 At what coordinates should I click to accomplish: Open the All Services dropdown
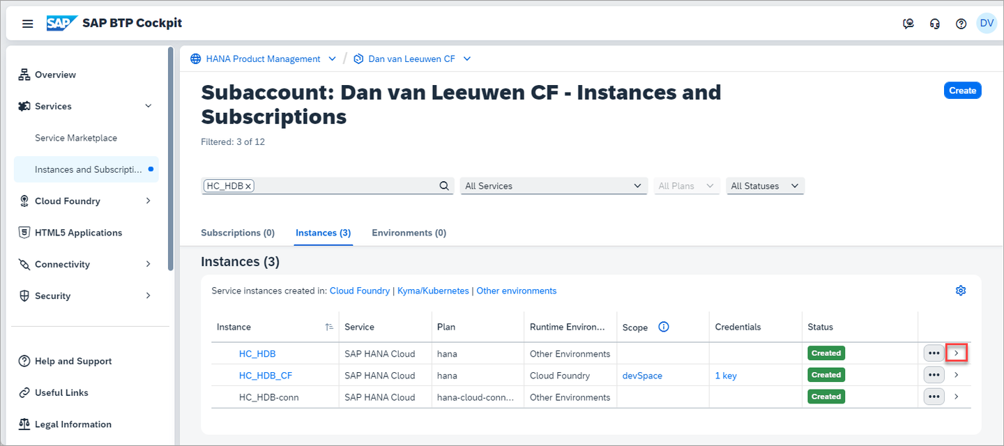[x=554, y=186]
